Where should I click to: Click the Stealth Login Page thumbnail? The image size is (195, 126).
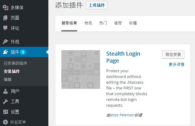tap(81, 69)
